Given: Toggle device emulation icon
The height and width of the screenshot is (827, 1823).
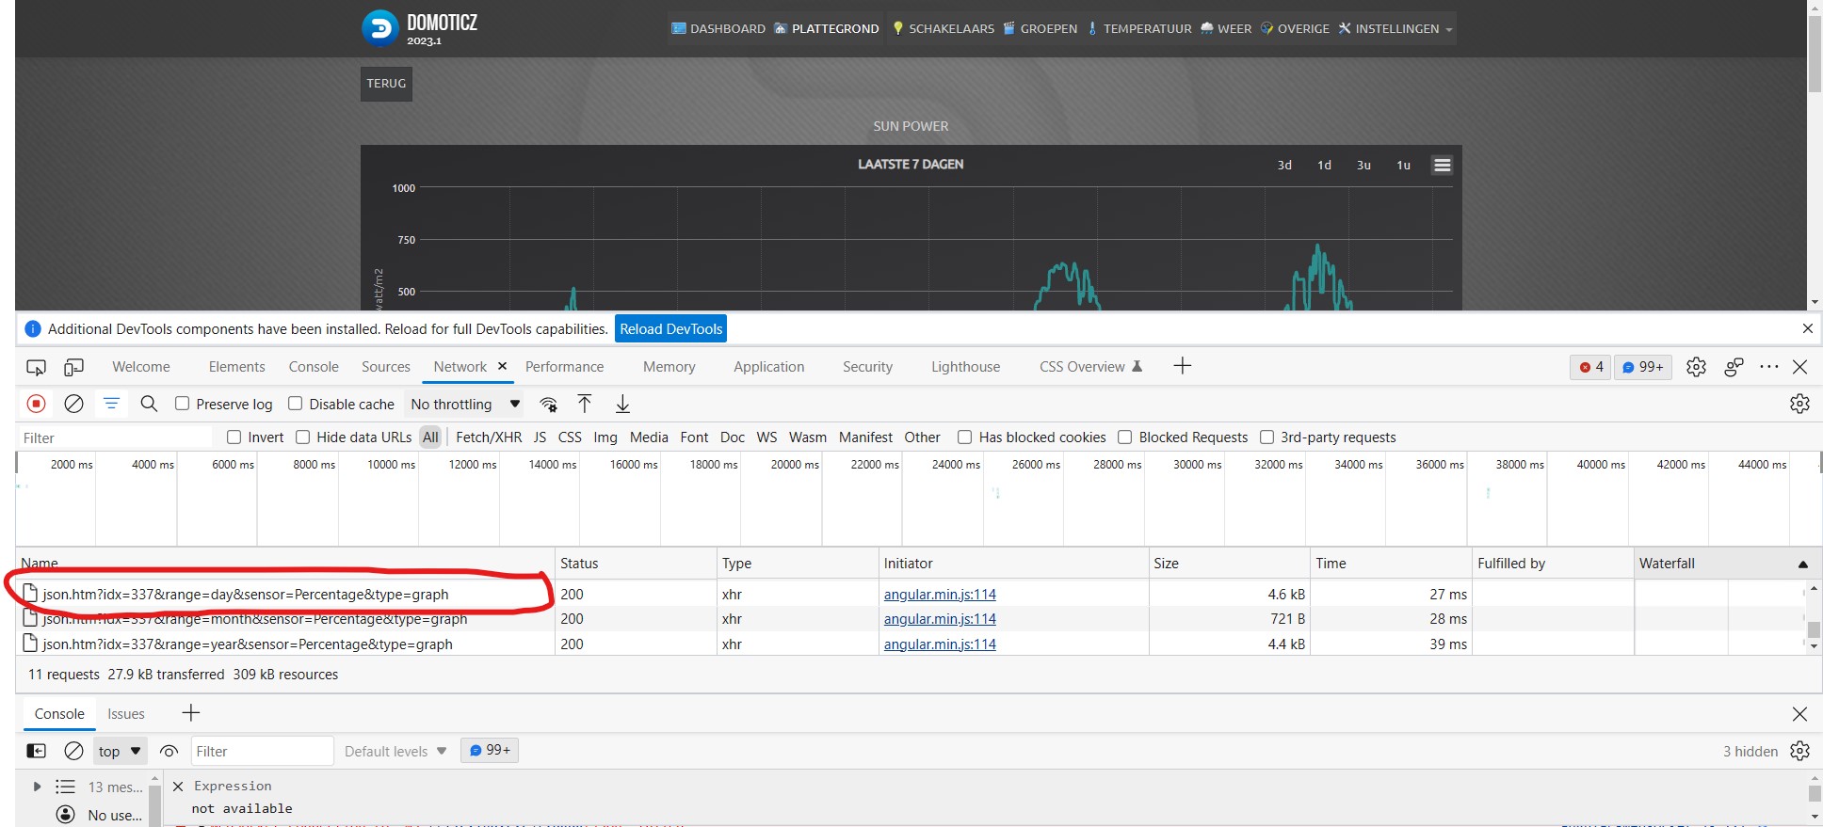Looking at the screenshot, I should (x=73, y=367).
